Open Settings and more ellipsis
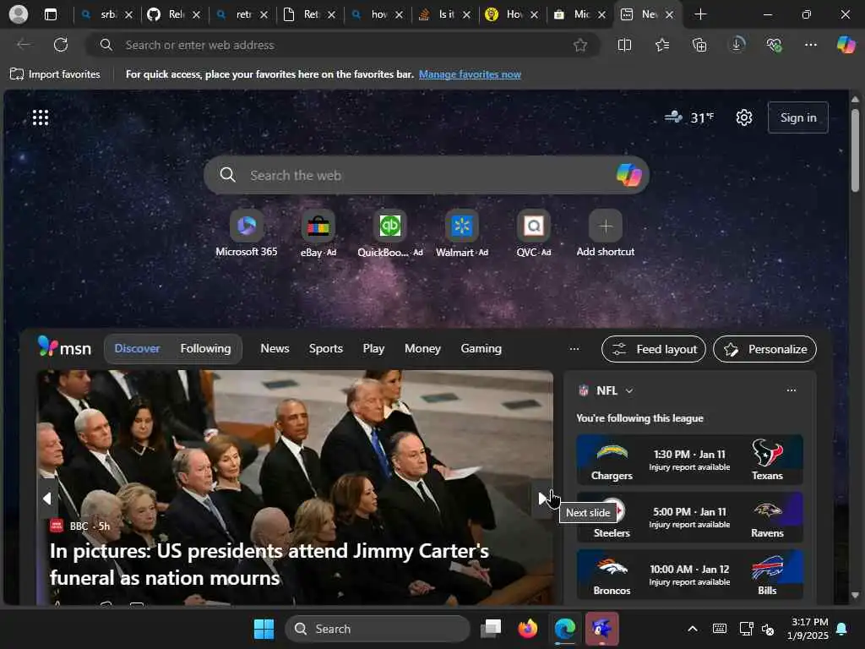Image resolution: width=865 pixels, height=649 pixels. pyautogui.click(x=810, y=45)
